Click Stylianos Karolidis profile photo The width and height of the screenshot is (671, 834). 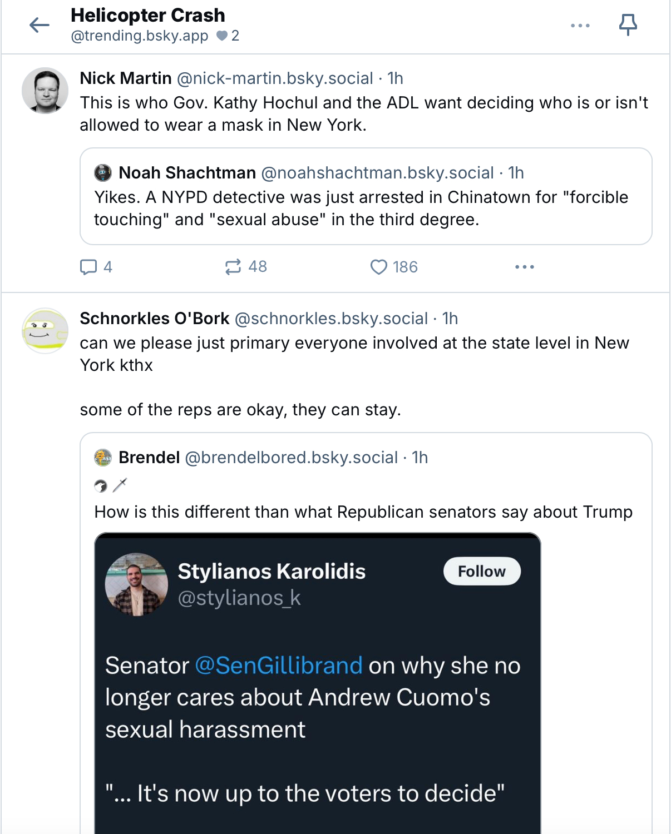(x=136, y=584)
